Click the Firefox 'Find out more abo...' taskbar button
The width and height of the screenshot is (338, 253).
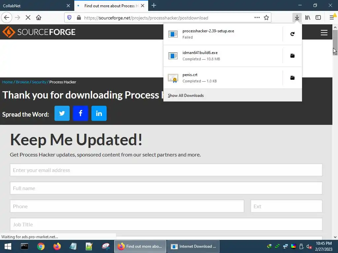point(140,246)
